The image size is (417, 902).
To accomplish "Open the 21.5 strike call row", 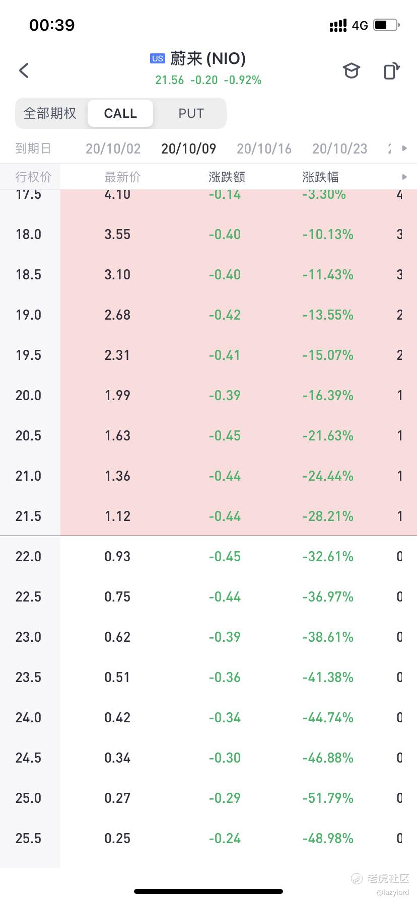I will 208,516.
